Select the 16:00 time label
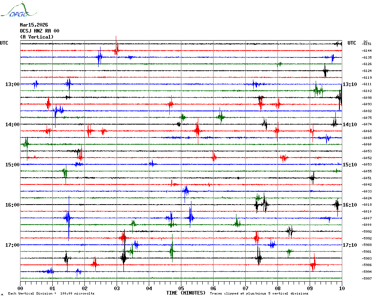Viewport: 374px width, 299px height. tap(12, 205)
